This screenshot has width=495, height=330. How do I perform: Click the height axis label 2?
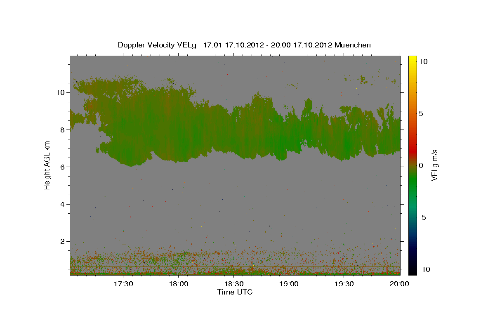(x=63, y=241)
